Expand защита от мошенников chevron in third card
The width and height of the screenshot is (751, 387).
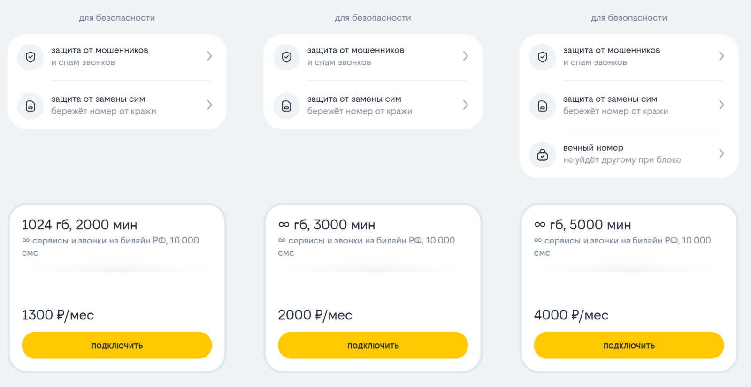[721, 56]
